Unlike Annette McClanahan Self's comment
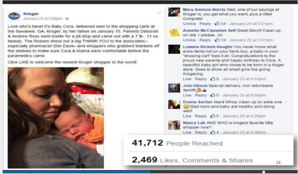 pos(189,40)
